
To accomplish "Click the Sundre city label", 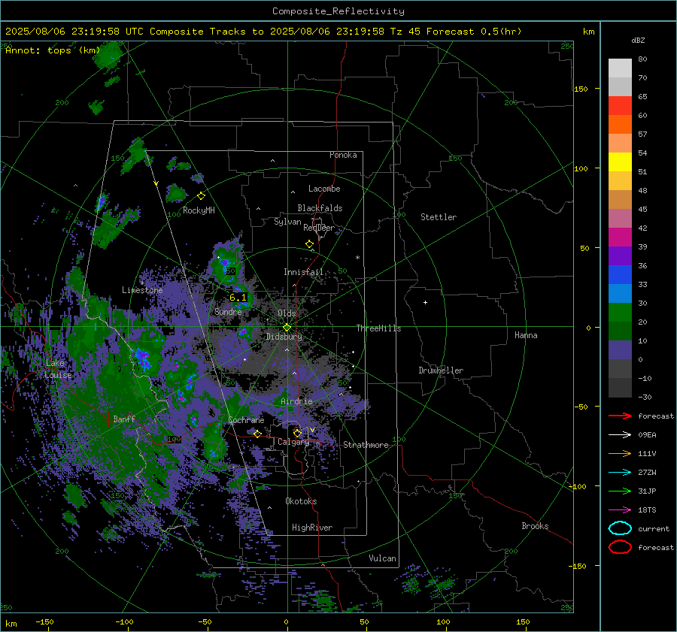I will 228,311.
